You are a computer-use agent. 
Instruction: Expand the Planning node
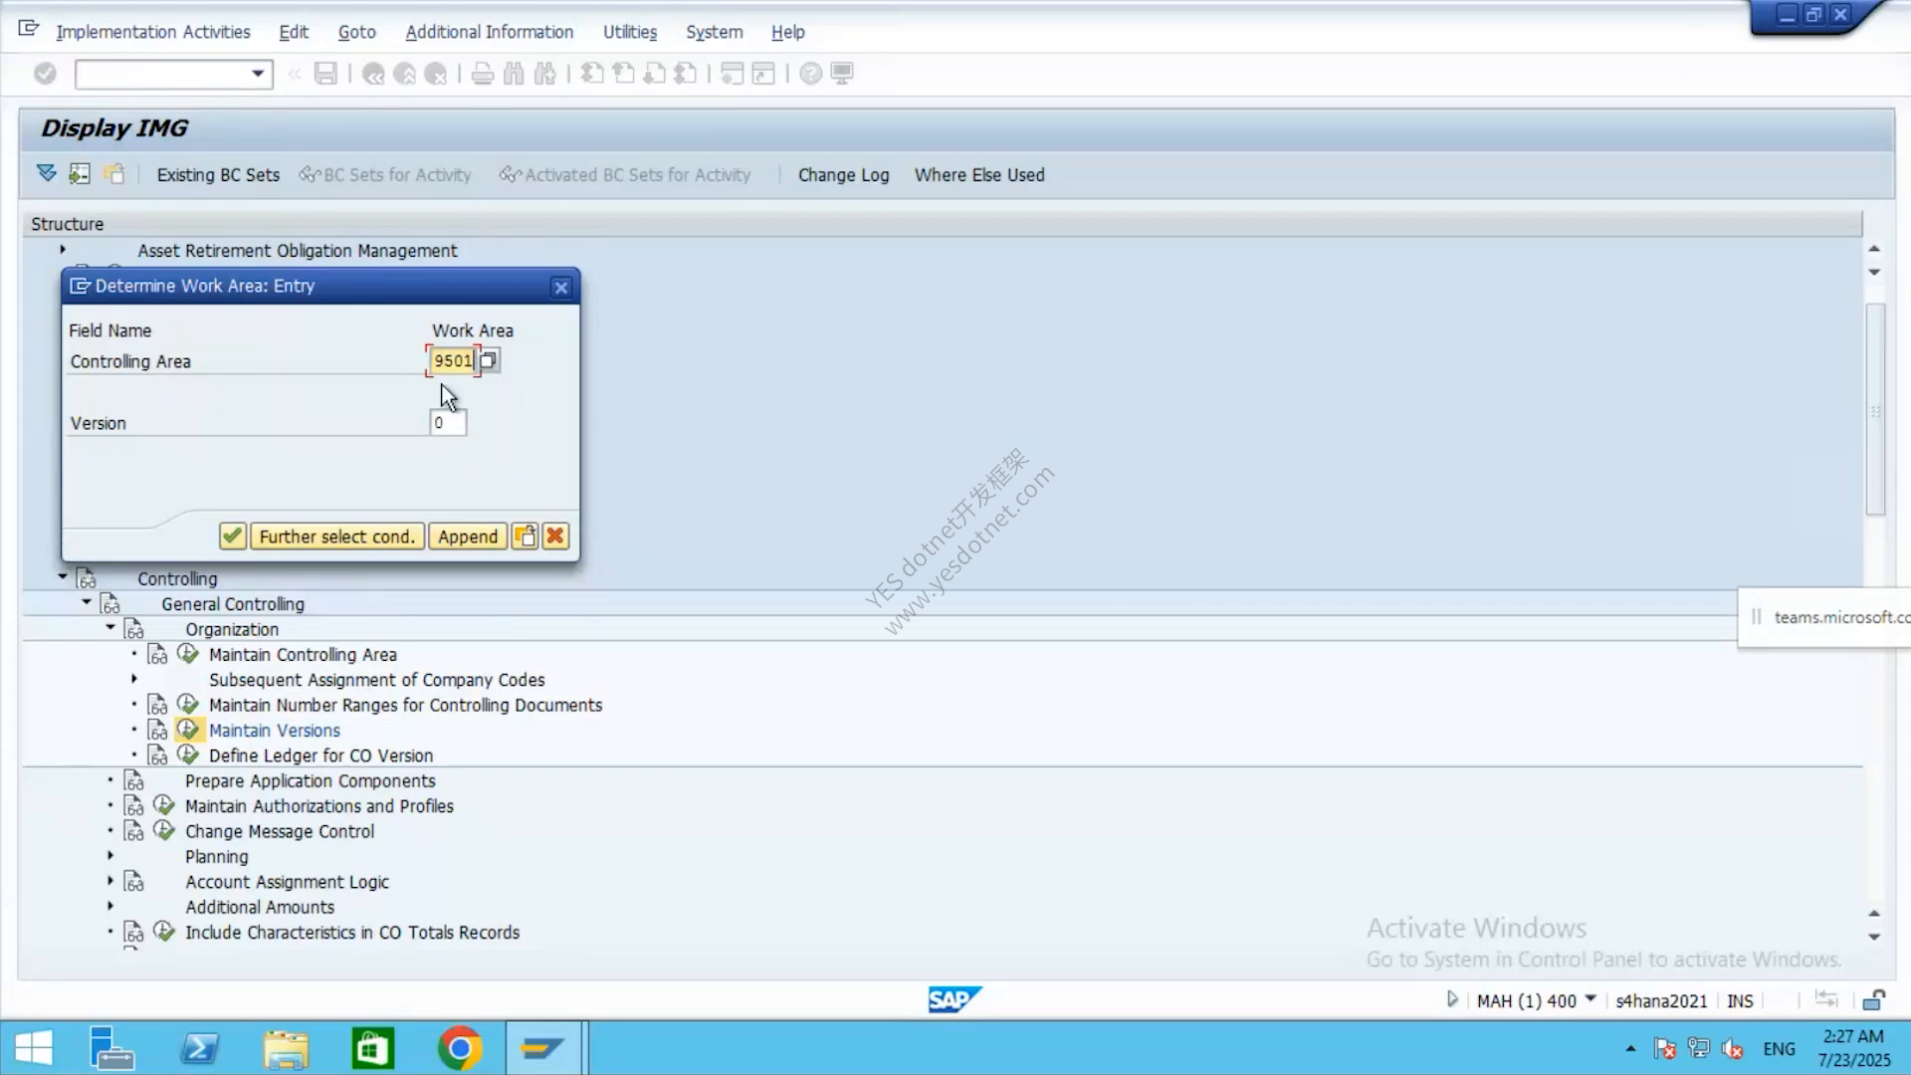(110, 856)
